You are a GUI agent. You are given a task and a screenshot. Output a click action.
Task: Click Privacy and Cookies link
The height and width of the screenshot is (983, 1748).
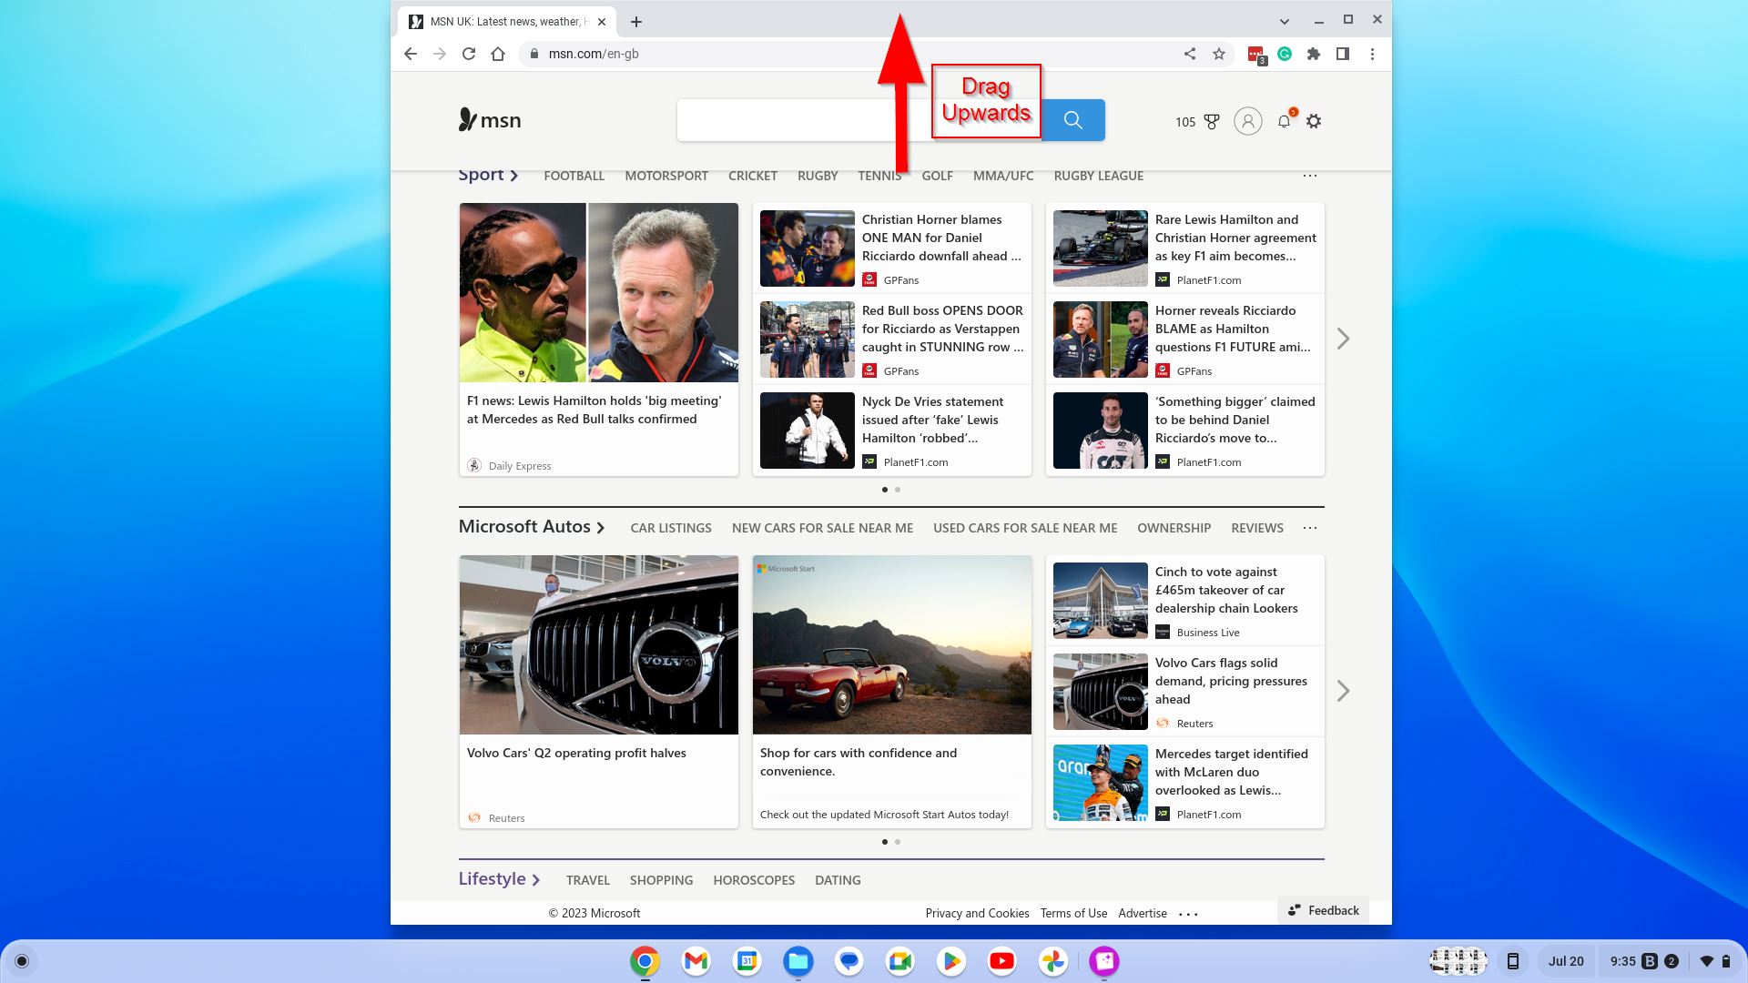click(977, 914)
